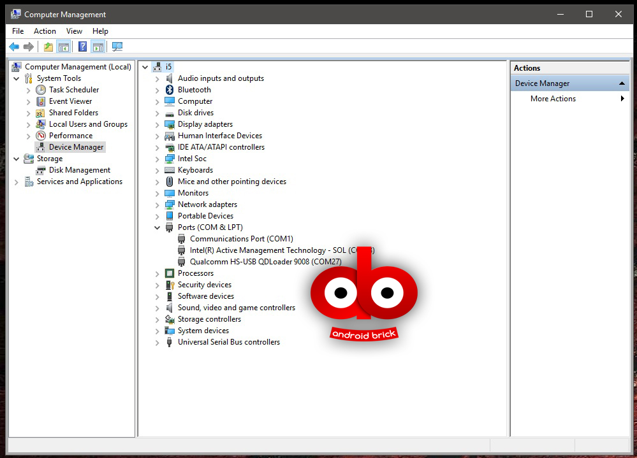Click the Help question mark toolbar icon
The image size is (637, 458).
click(83, 47)
